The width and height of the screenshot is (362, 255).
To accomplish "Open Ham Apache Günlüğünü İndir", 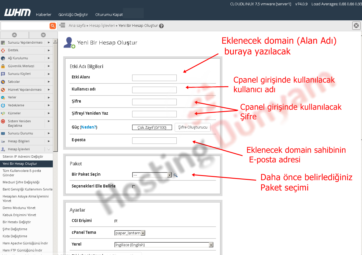I will point(25,243).
